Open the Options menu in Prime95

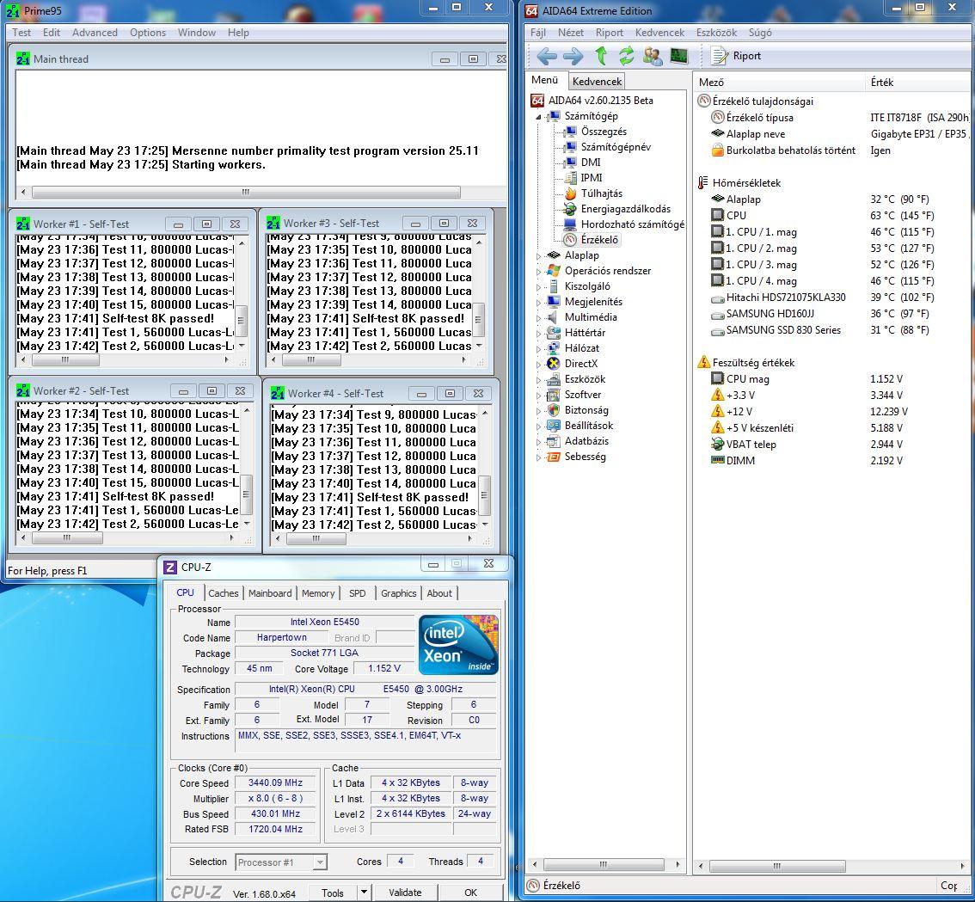coord(148,33)
